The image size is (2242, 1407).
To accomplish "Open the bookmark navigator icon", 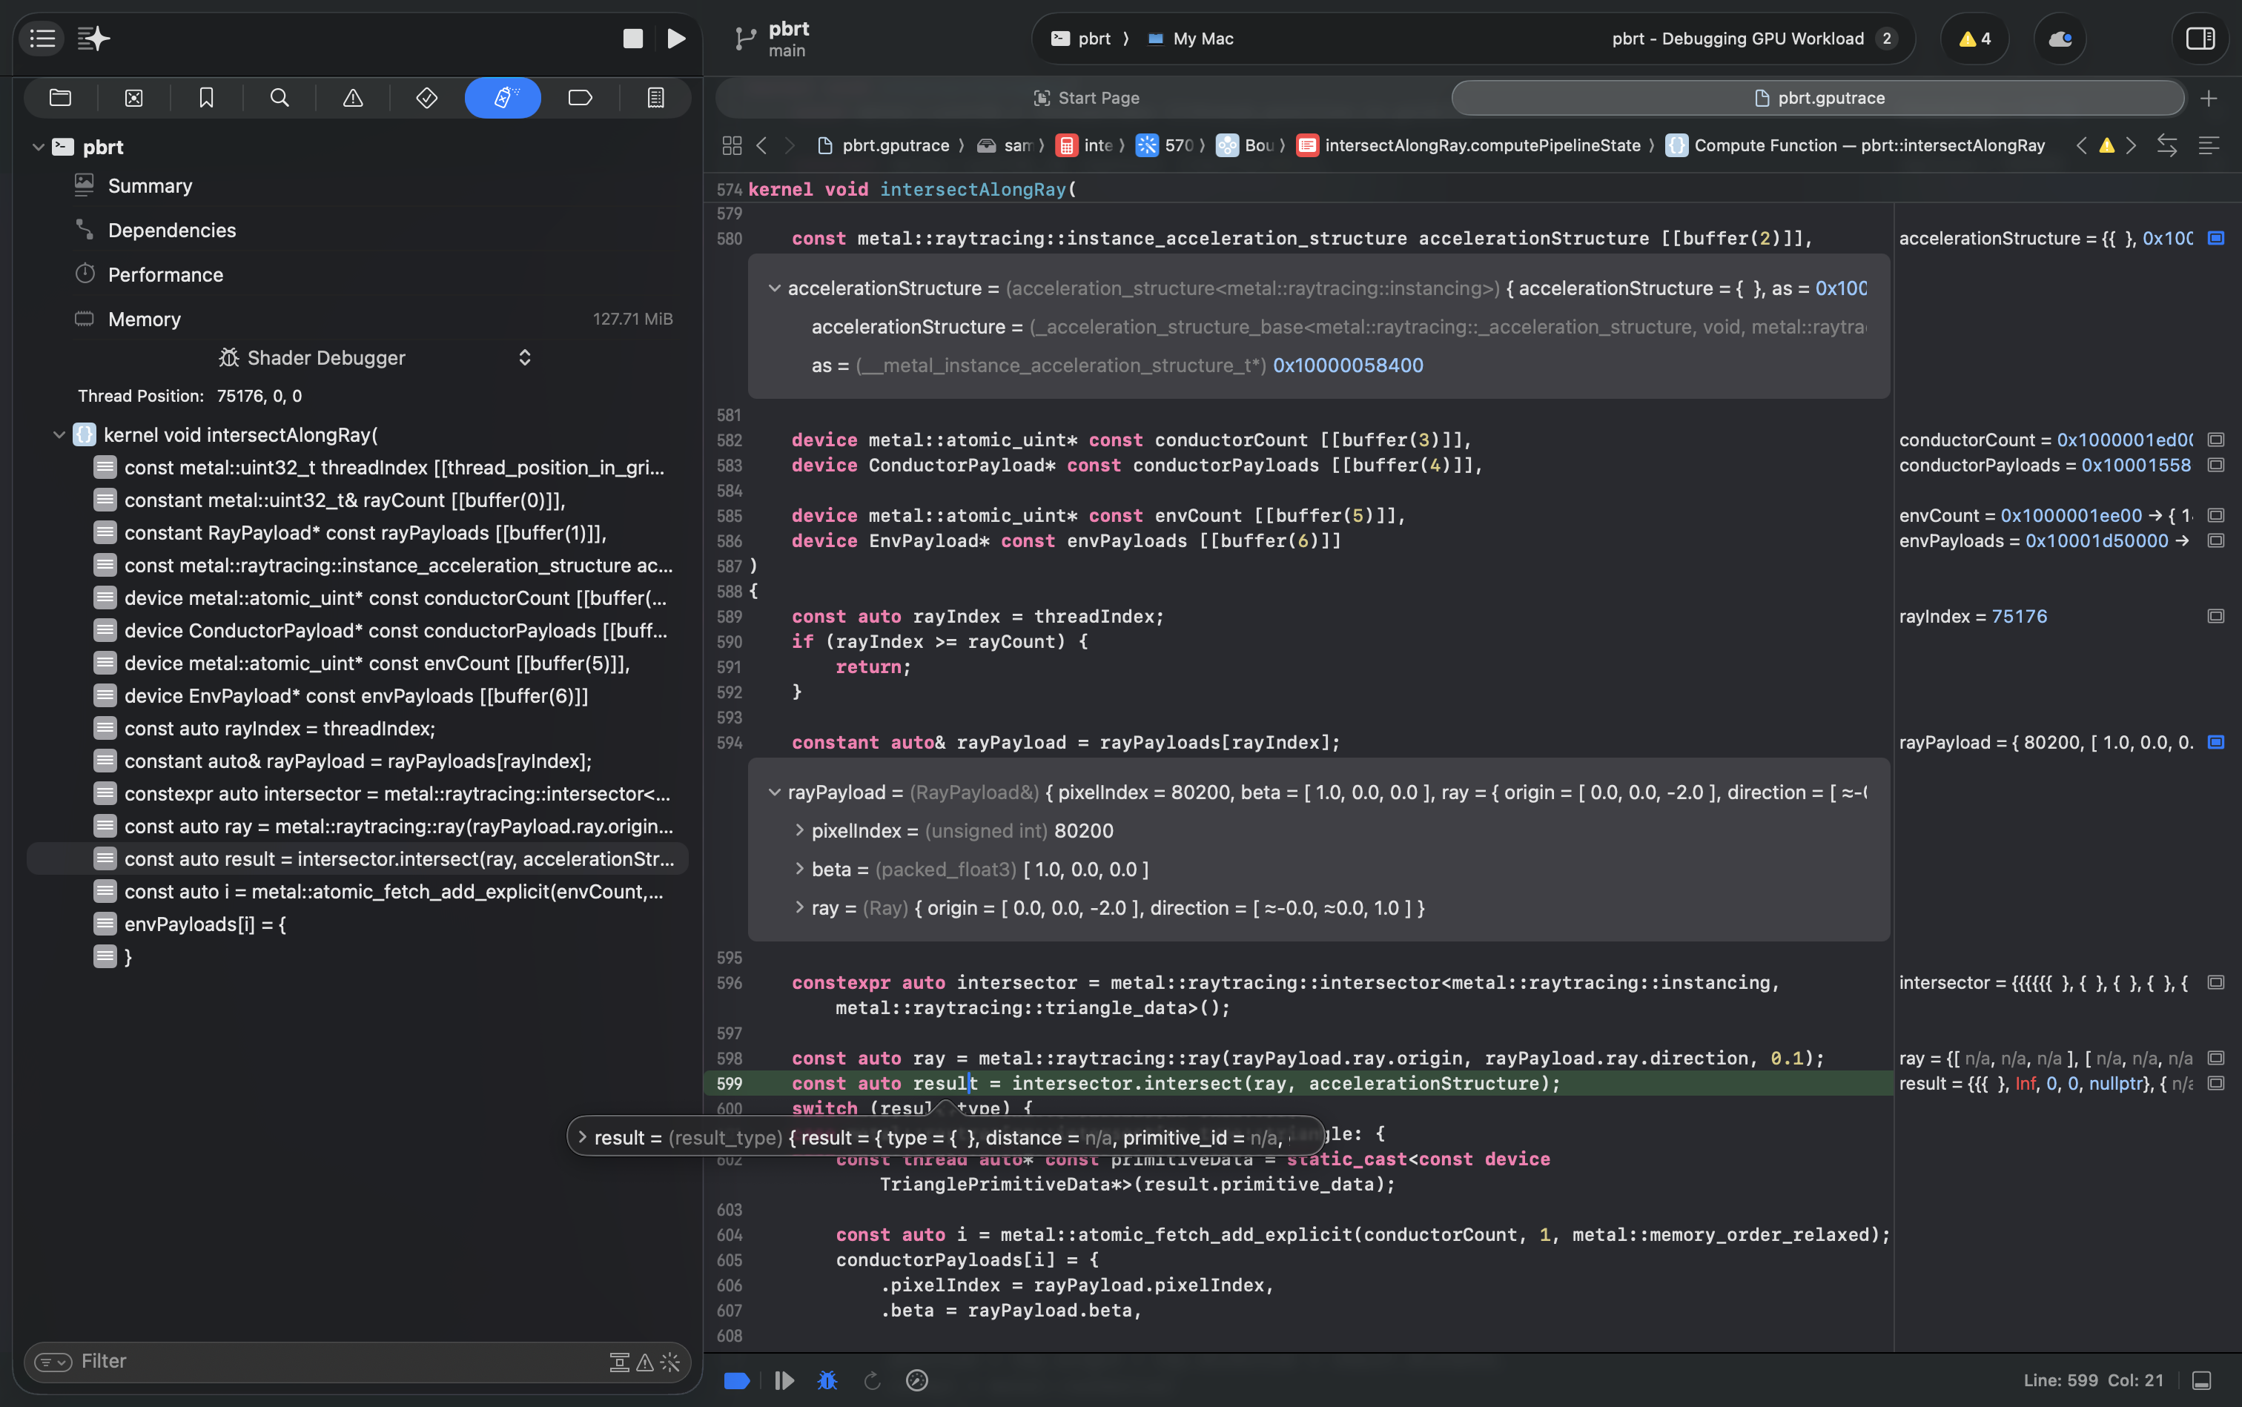I will click(x=205, y=98).
